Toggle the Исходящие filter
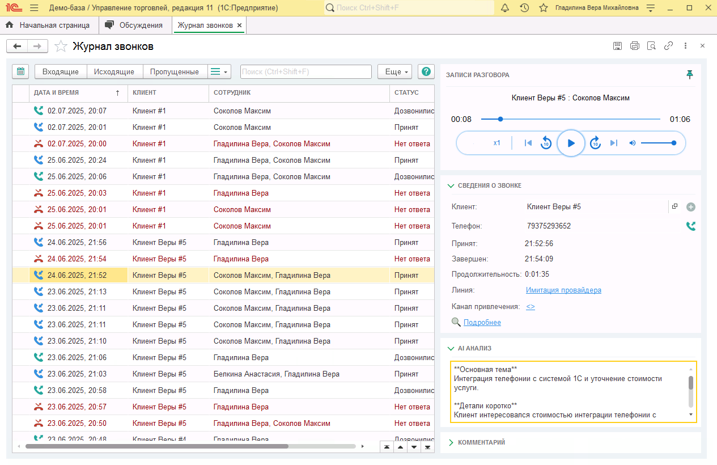 (x=114, y=71)
